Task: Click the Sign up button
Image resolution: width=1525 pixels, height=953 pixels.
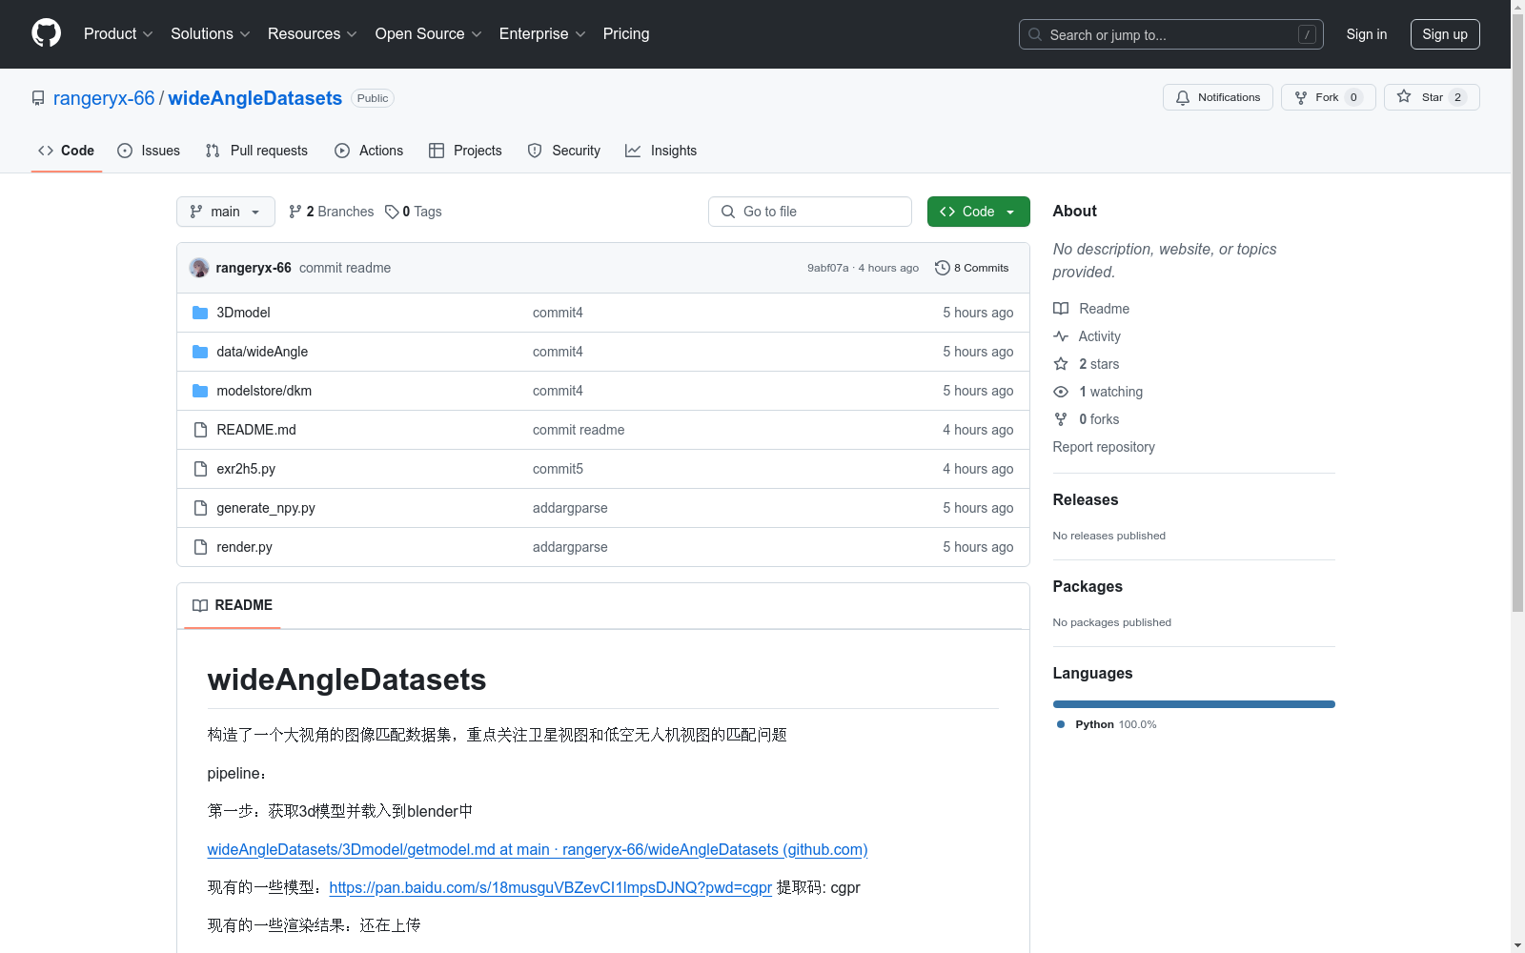Action: coord(1445,34)
